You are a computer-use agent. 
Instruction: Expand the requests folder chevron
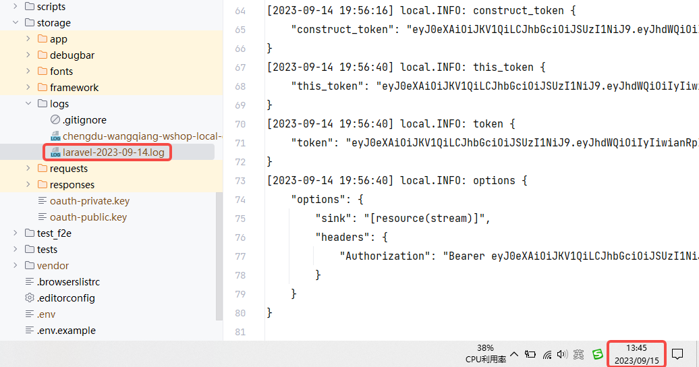(28, 168)
